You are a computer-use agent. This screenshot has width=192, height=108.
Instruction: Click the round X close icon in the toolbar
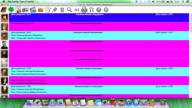106,10
